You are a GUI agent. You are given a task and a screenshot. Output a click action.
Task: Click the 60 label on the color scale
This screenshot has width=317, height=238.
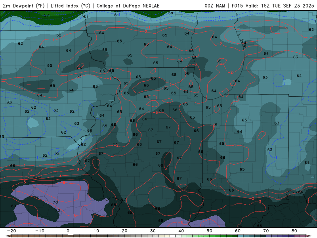tap(238, 231)
